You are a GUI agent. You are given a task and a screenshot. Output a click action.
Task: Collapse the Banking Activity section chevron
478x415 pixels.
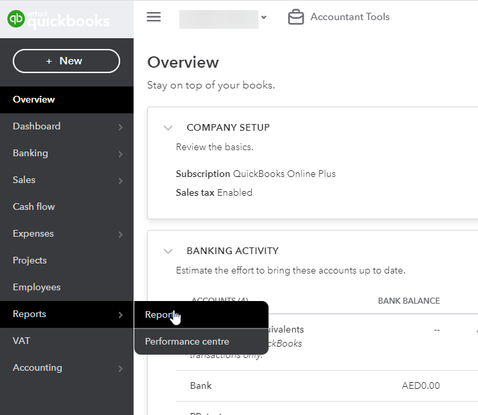pyautogui.click(x=169, y=251)
